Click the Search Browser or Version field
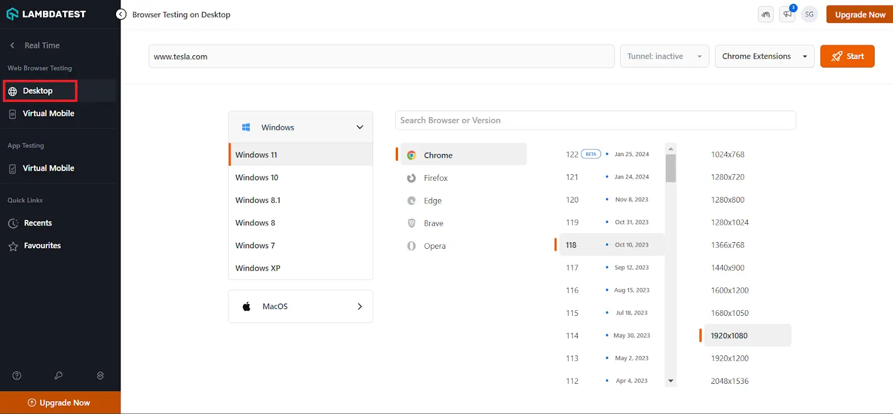This screenshot has width=893, height=414. [596, 121]
